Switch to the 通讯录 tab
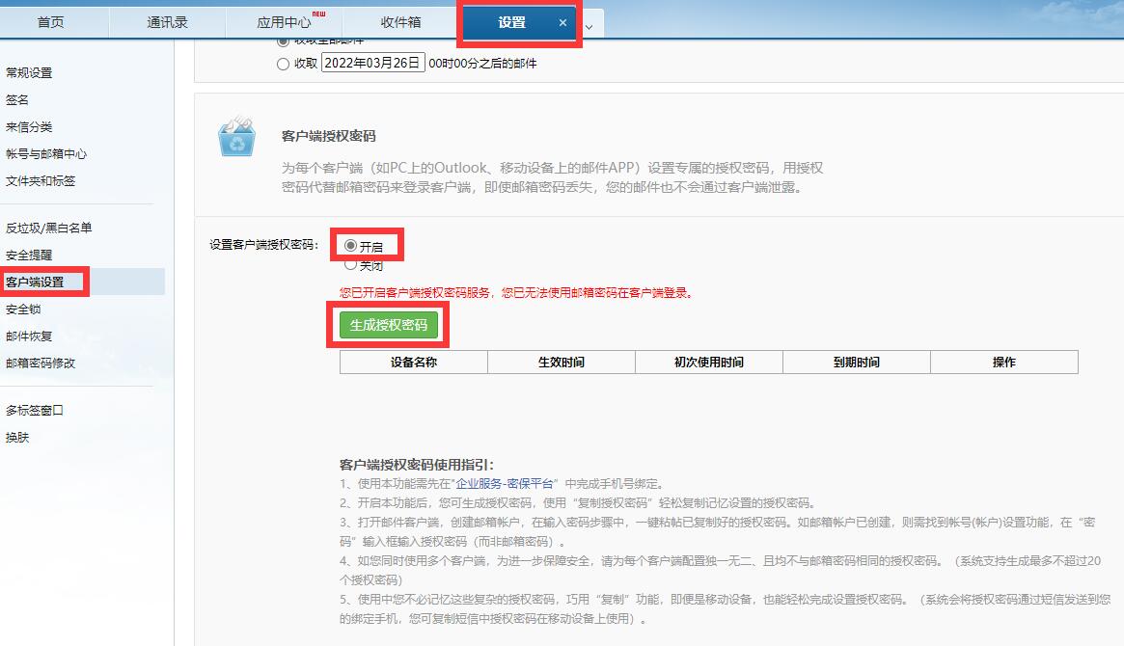Screen dimensions: 1124x646 167,22
